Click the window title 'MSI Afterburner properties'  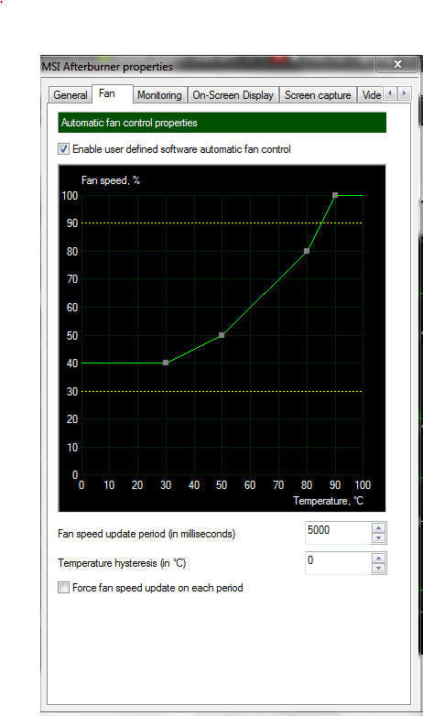click(x=107, y=67)
